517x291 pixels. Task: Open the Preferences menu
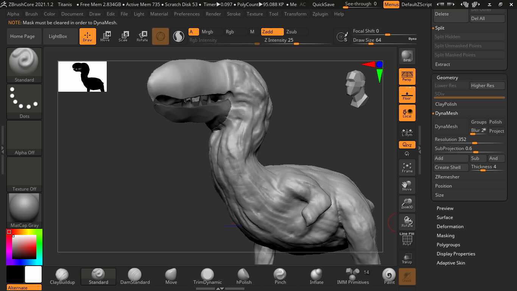coord(187,14)
